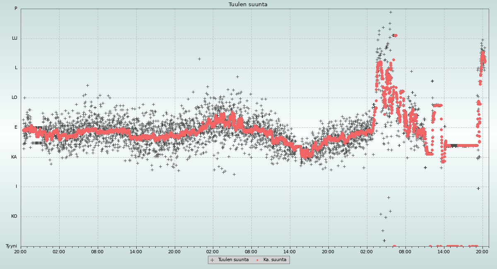This screenshot has height=269, width=497.
Task: Click the topmost plus marker near P level
Action: coord(390,12)
